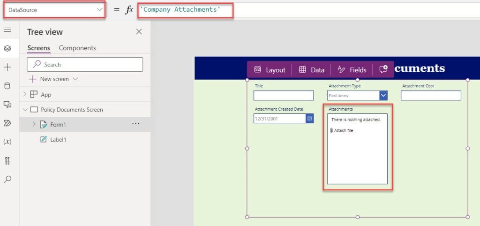
Task: Open the New screen dropdown chevron
Action: [75, 79]
